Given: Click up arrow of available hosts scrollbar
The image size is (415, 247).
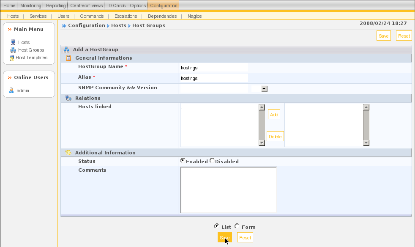Looking at the screenshot, I should (262, 107).
